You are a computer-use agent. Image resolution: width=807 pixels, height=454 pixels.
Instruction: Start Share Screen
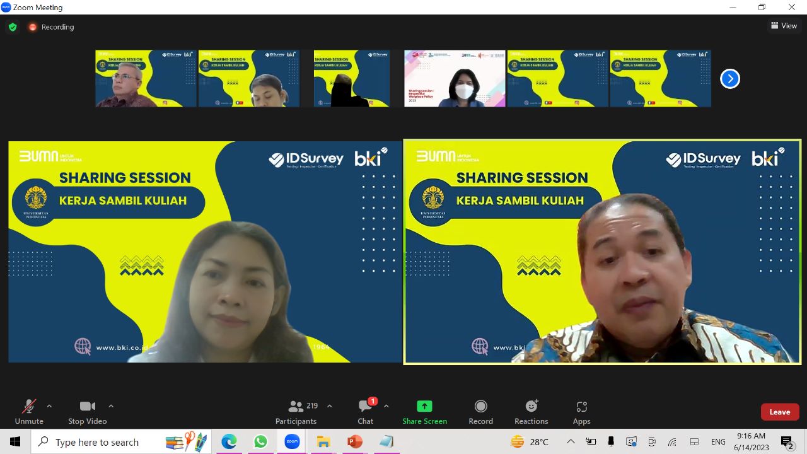(x=425, y=412)
